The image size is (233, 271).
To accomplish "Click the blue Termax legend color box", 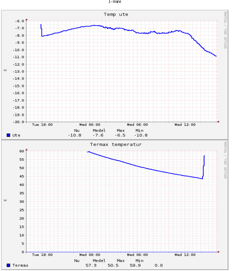I will click(x=8, y=265).
